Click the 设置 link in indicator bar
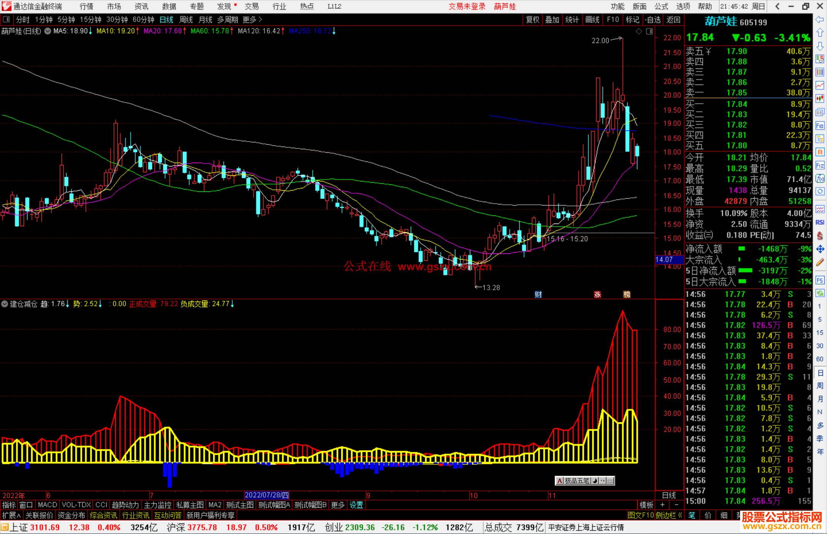 pyautogui.click(x=356, y=505)
